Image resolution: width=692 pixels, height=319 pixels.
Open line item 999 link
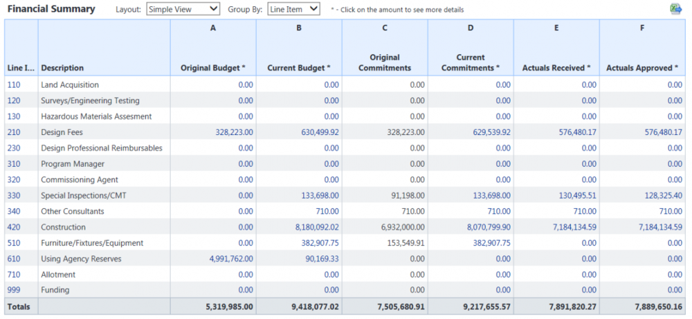14,290
